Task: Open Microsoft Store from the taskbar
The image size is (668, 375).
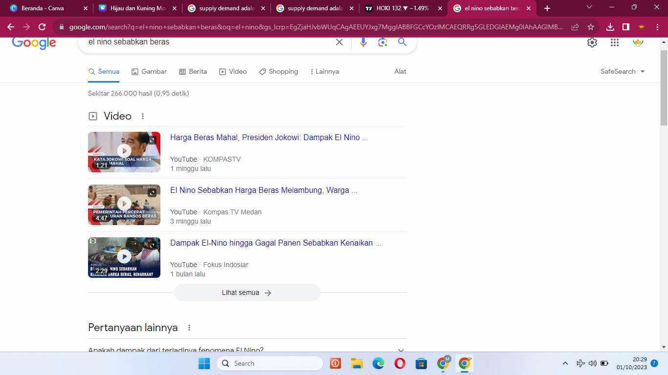Action: pyautogui.click(x=421, y=363)
